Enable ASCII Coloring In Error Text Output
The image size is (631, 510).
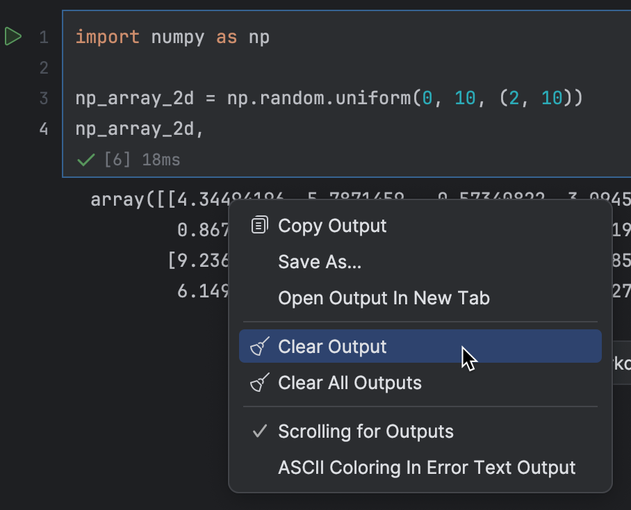(426, 468)
